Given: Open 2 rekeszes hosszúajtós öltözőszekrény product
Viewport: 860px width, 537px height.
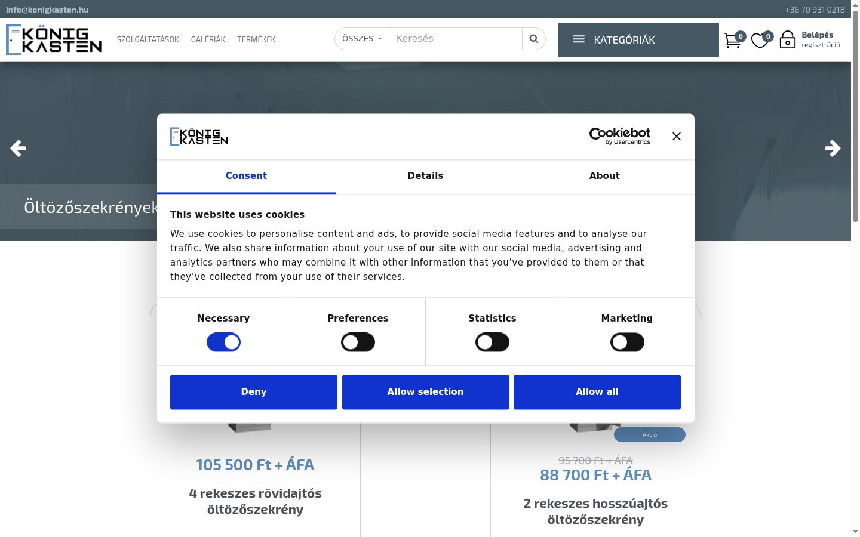Looking at the screenshot, I should [x=595, y=511].
